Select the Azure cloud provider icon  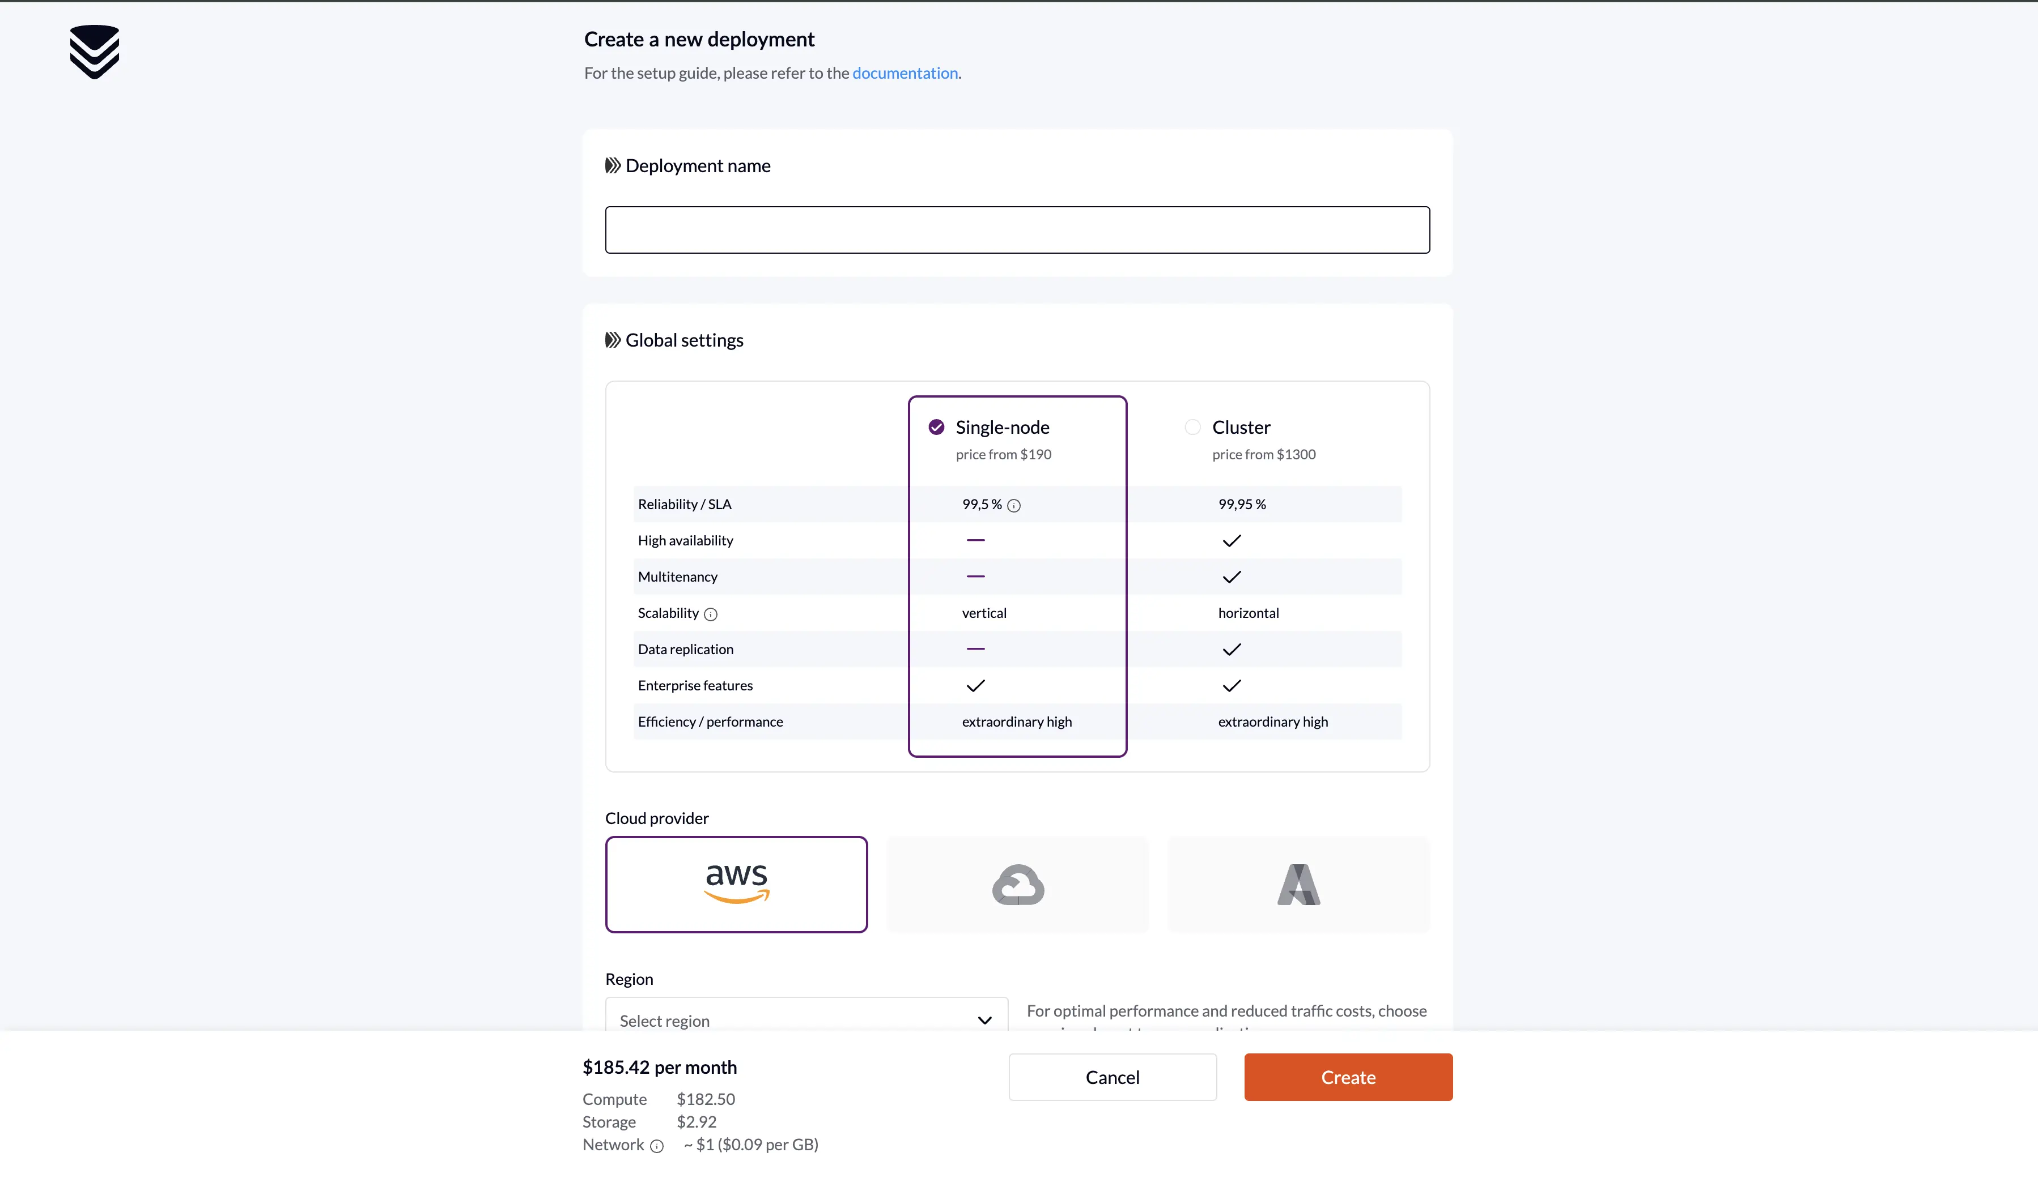pos(1297,883)
